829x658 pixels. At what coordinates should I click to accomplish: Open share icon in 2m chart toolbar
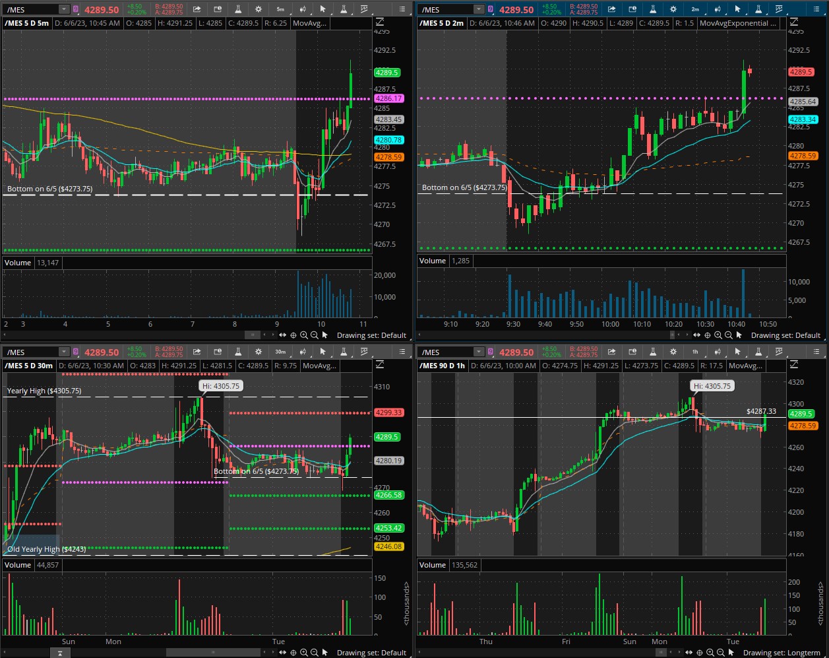[x=611, y=9]
